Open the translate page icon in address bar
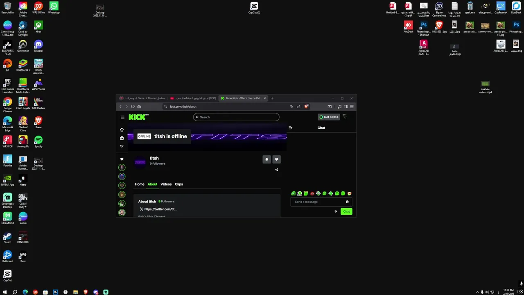 [291, 107]
